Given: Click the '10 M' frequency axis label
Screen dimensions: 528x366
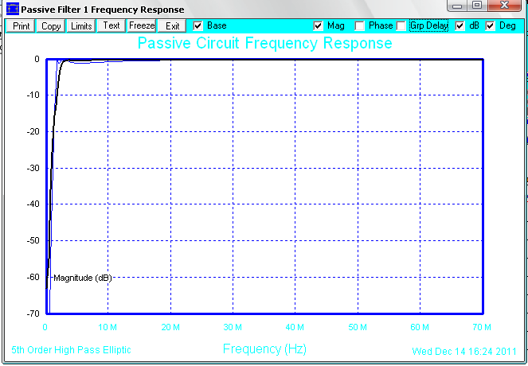Looking at the screenshot, I should 108,327.
